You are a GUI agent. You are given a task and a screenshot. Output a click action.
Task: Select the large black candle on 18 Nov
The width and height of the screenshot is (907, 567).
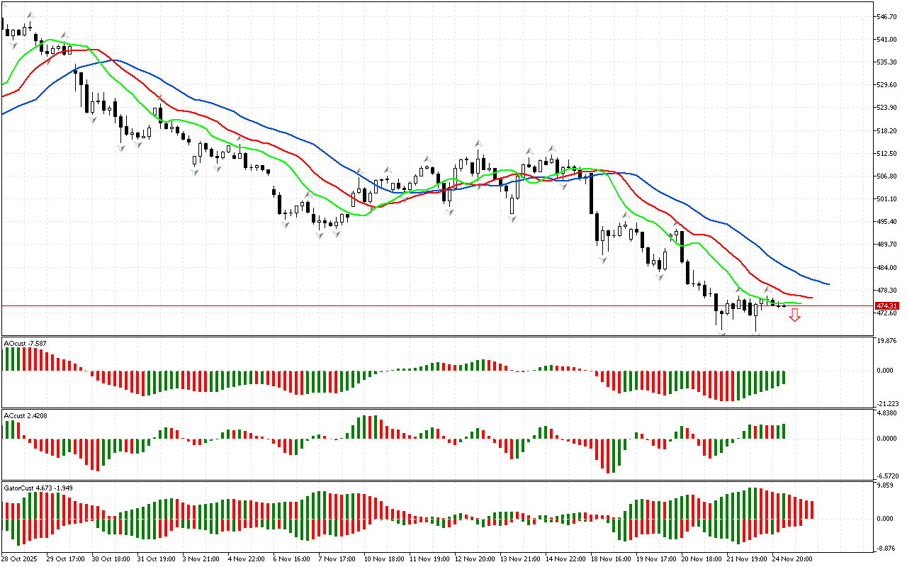coord(590,192)
